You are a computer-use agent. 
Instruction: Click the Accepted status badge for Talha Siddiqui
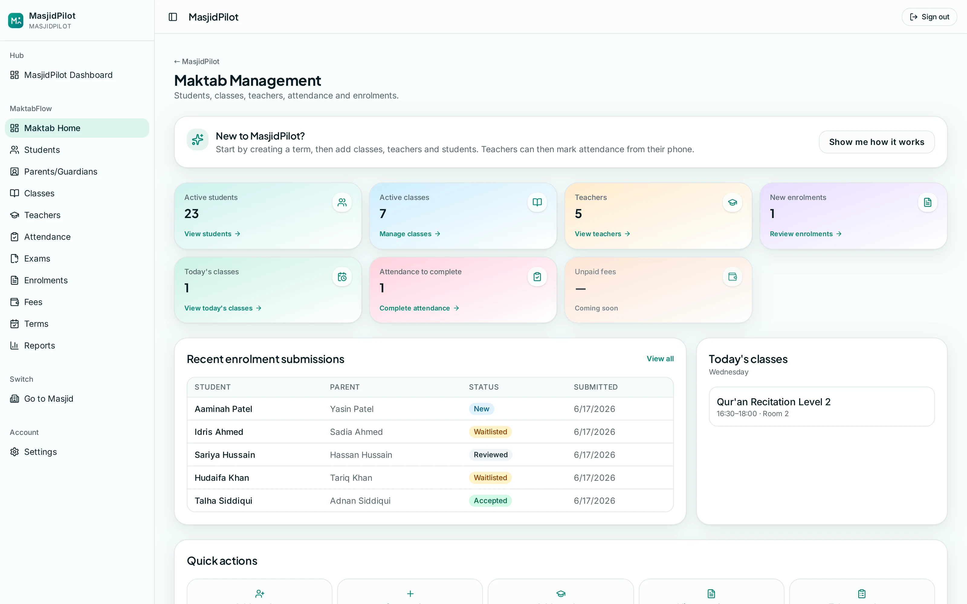pyautogui.click(x=490, y=501)
